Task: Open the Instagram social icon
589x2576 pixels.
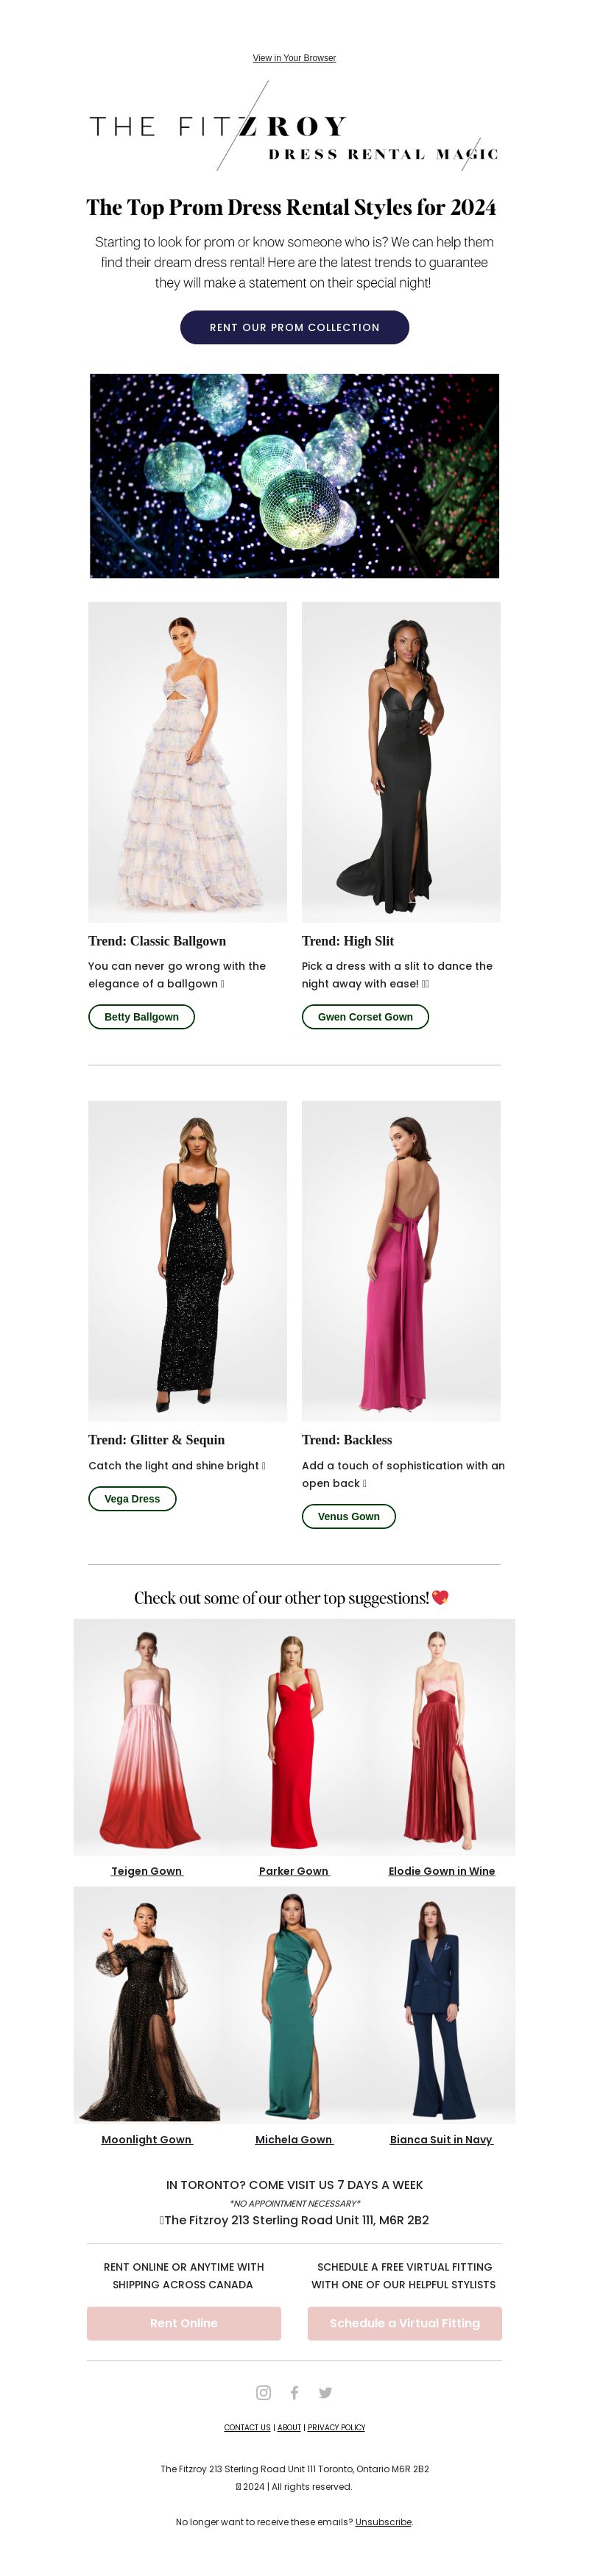Action: [263, 2391]
